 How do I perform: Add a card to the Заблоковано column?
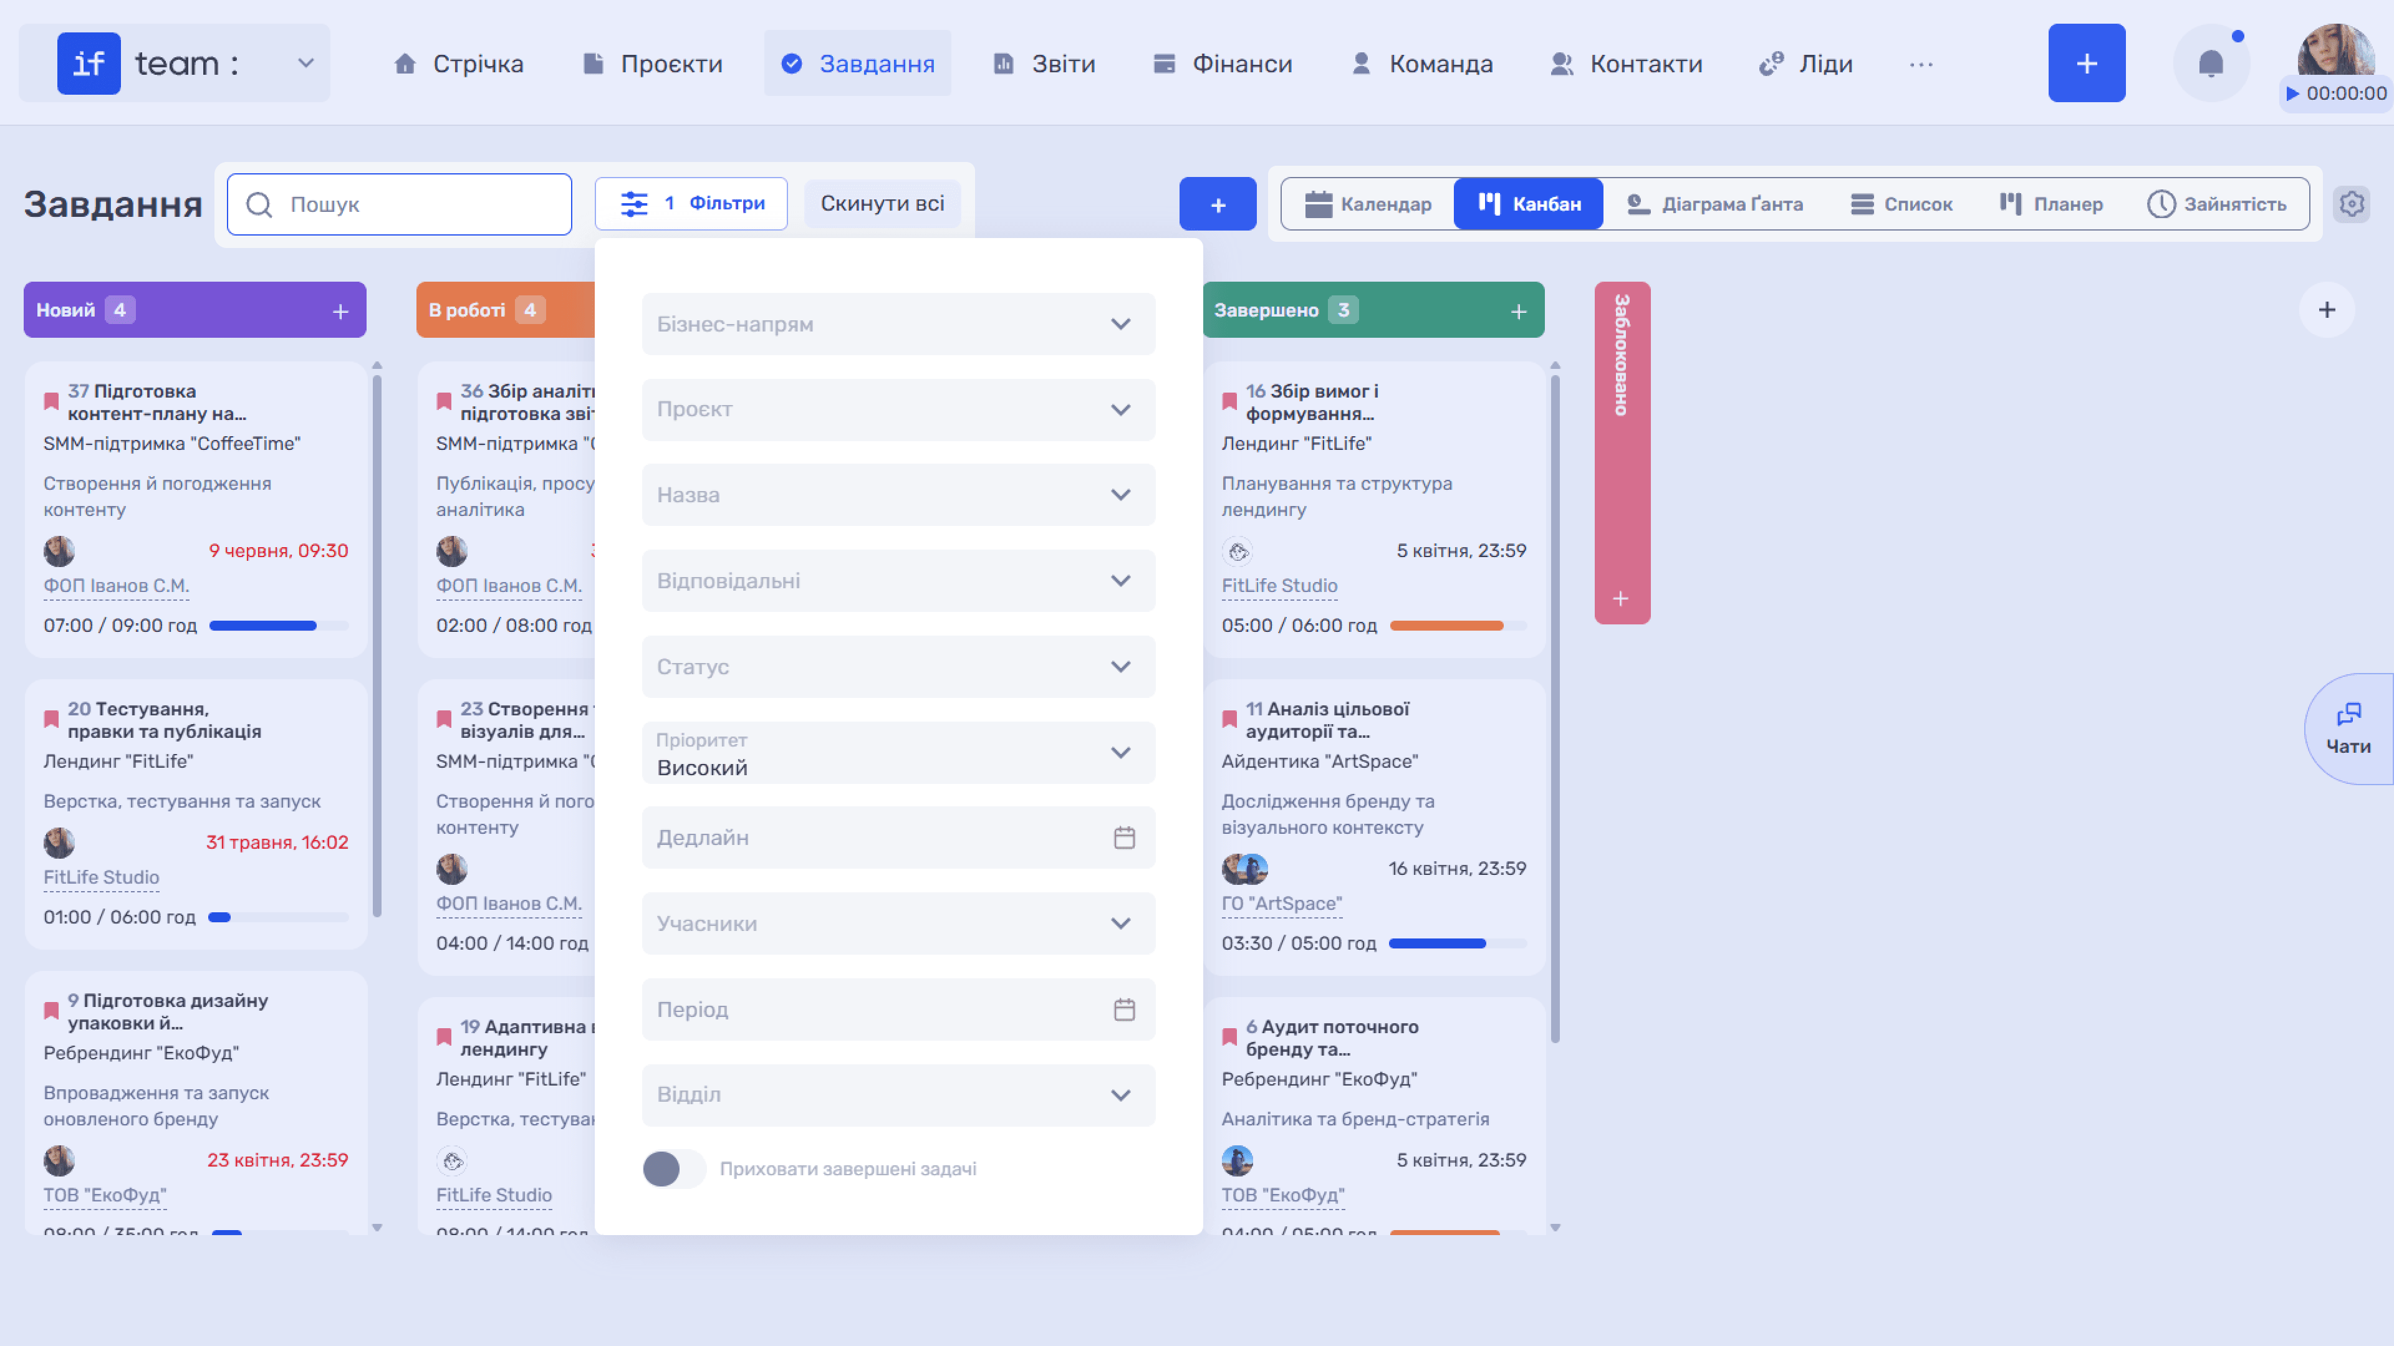pos(1621,599)
